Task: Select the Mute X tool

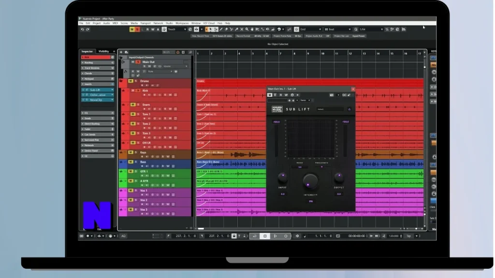Action: click(x=242, y=29)
